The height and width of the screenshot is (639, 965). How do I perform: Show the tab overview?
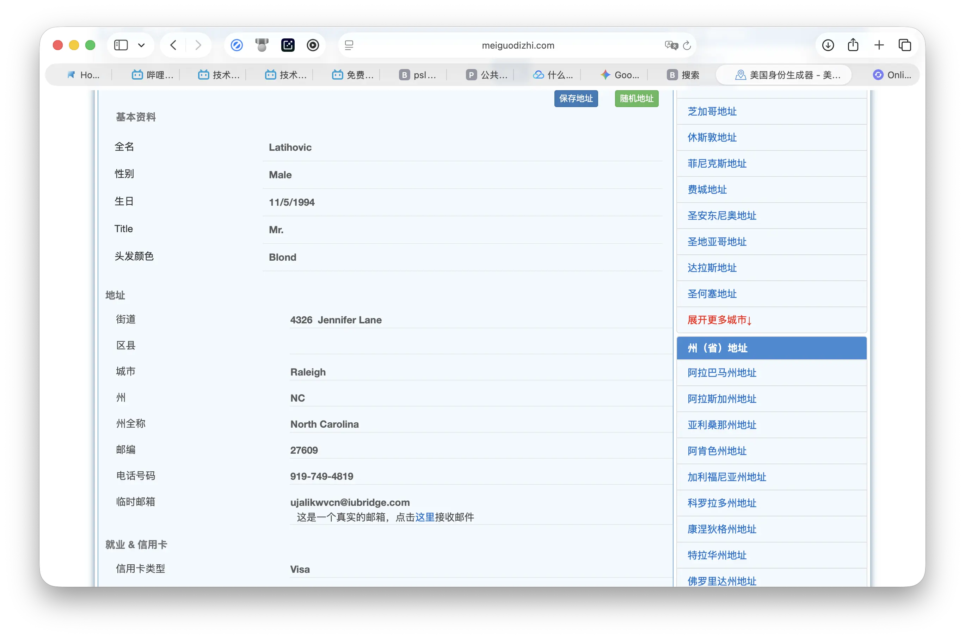(x=905, y=45)
